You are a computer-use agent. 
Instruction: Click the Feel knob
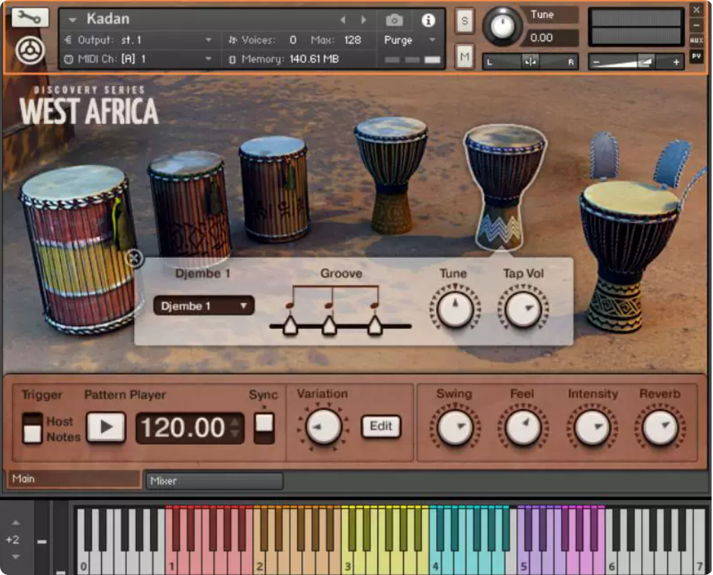523,428
